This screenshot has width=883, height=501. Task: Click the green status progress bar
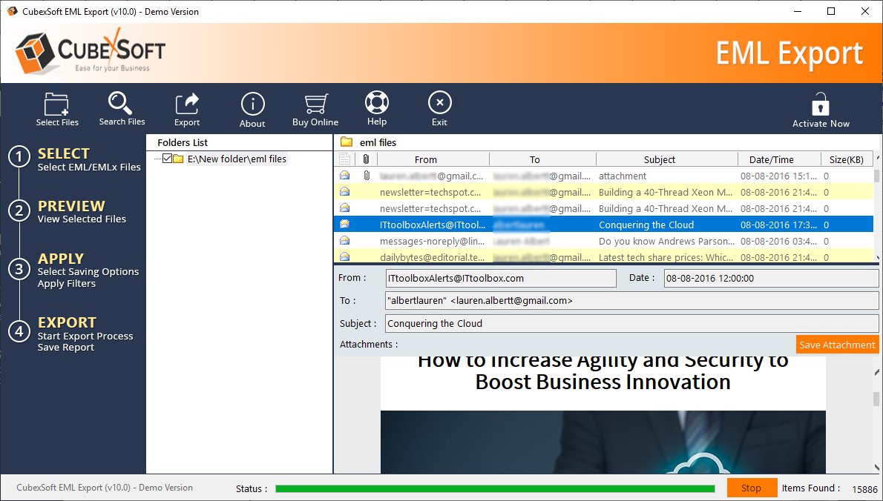click(494, 488)
